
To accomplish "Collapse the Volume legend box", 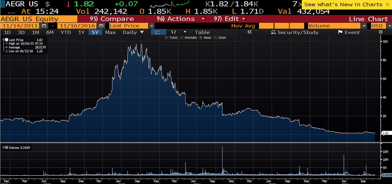I will coord(3,147).
